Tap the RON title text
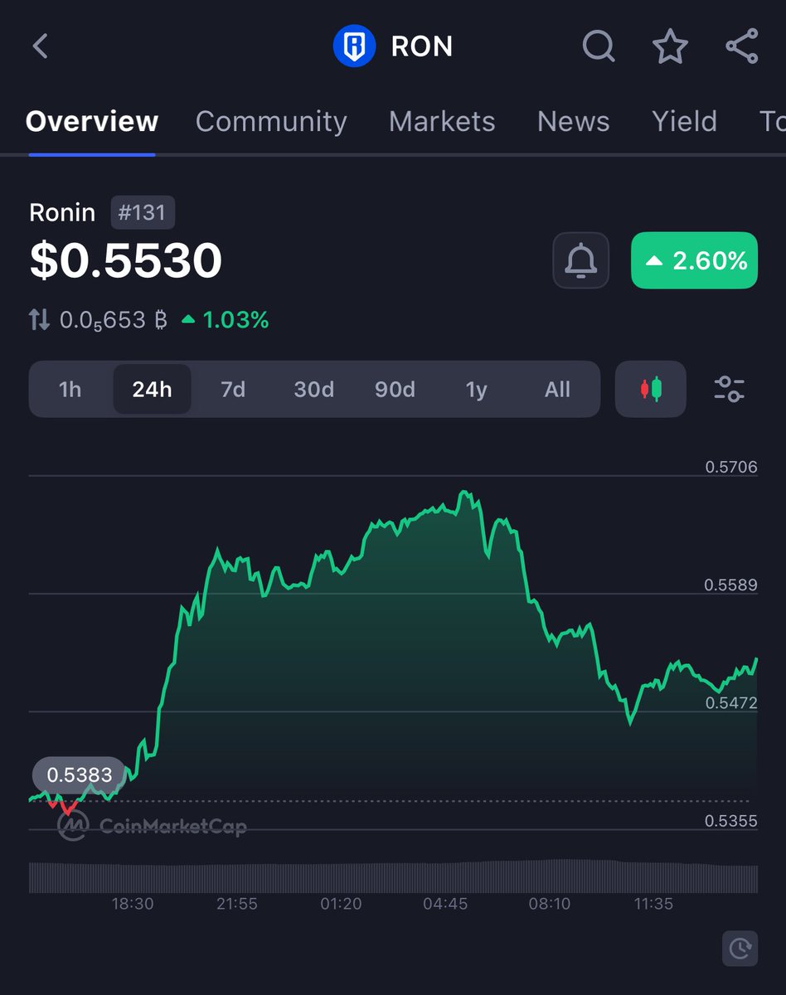The width and height of the screenshot is (786, 995). pos(422,46)
